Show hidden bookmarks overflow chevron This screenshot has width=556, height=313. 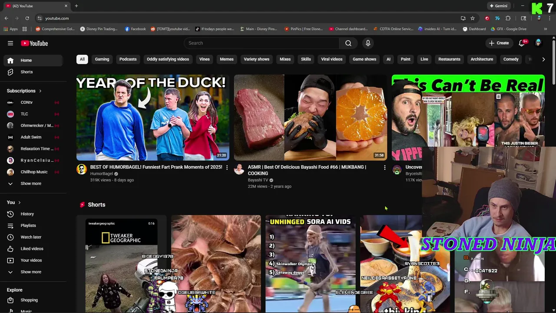546,29
